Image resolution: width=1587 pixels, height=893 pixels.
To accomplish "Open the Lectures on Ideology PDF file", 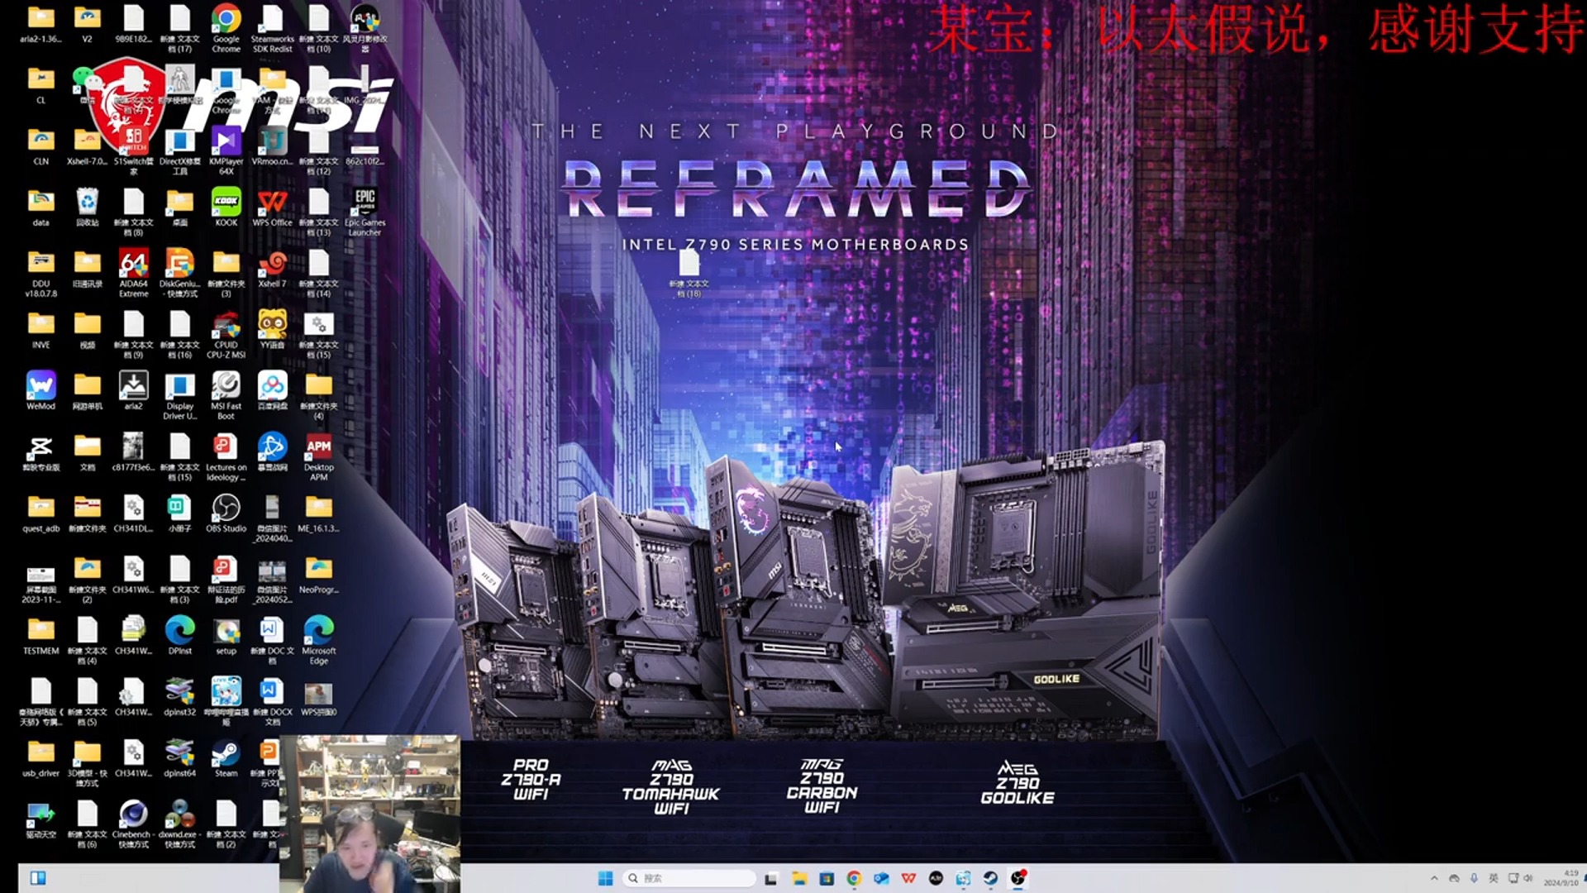I will click(x=226, y=456).
